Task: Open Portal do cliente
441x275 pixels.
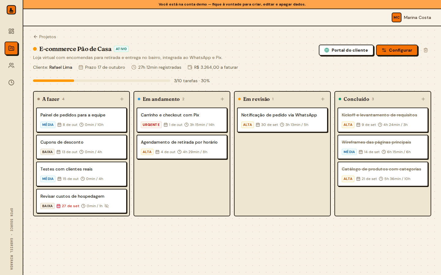Action: 346,50
